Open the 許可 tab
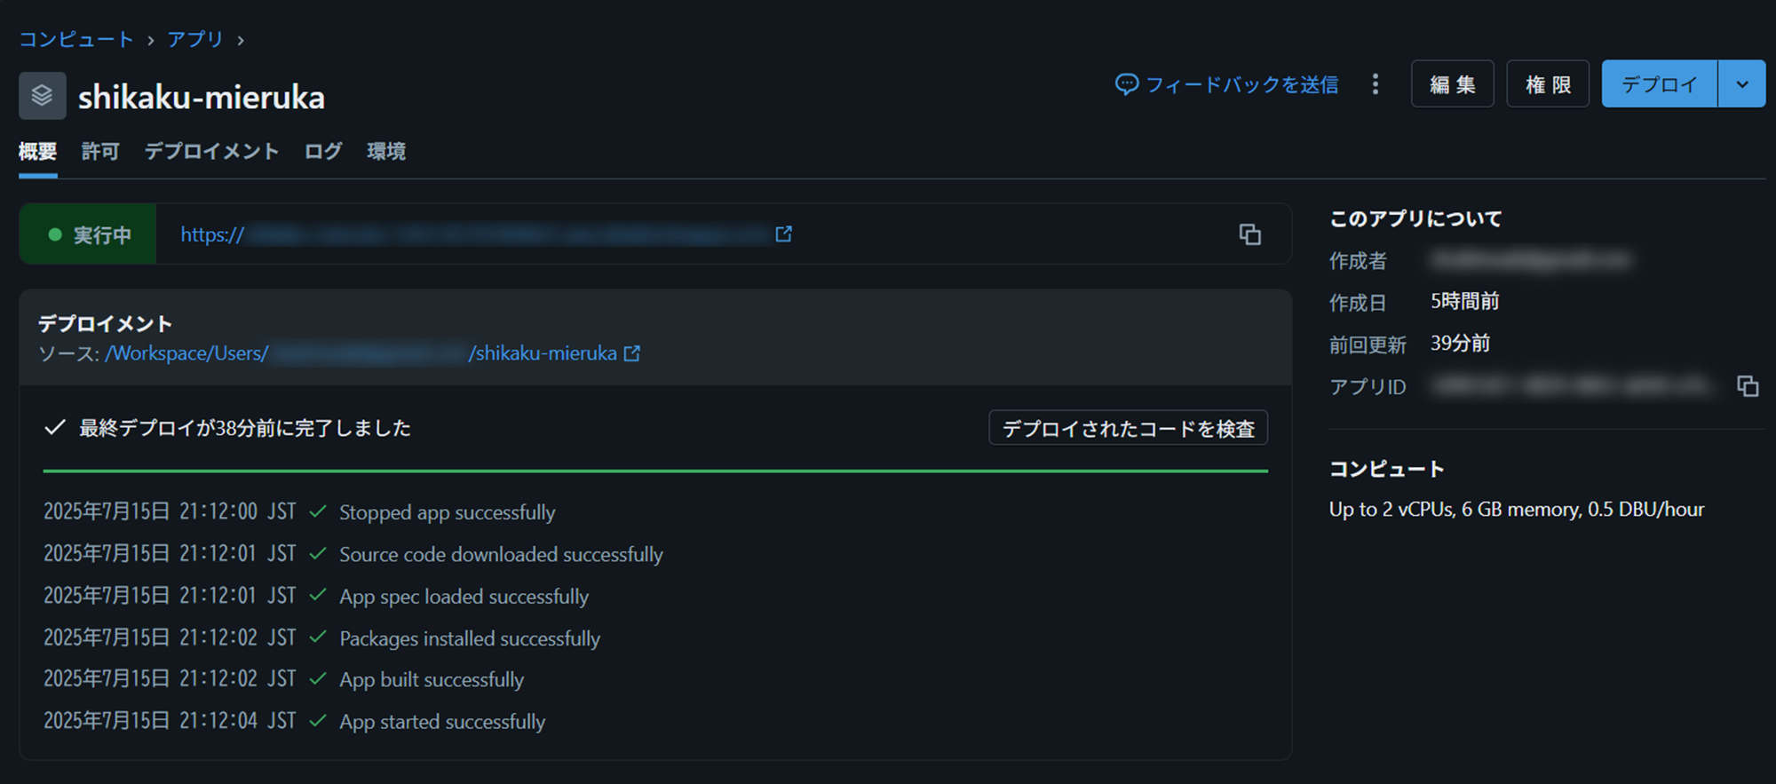The width and height of the screenshot is (1776, 784). click(x=100, y=152)
